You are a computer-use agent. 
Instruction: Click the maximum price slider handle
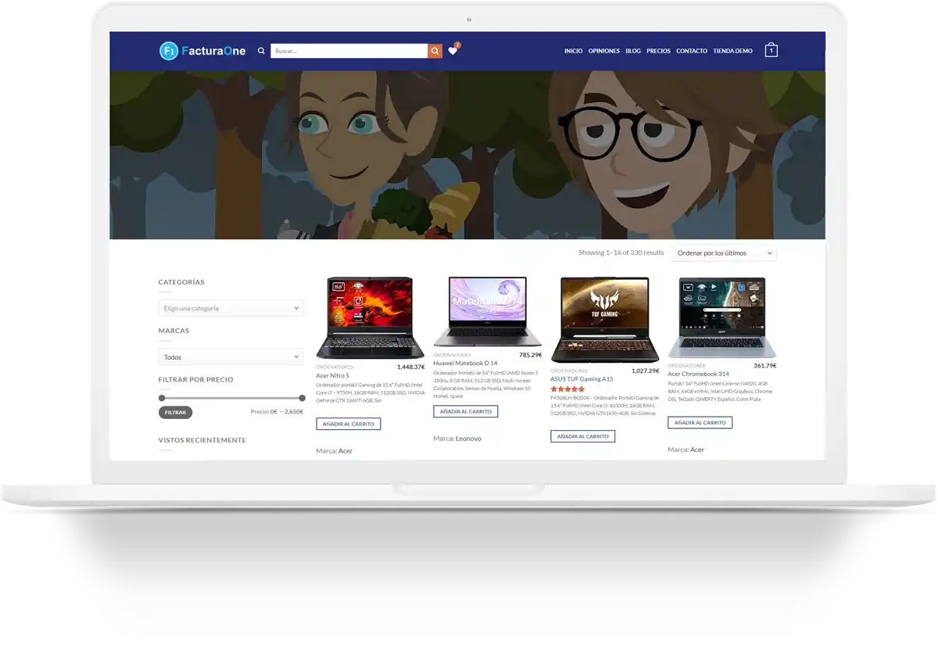click(303, 398)
